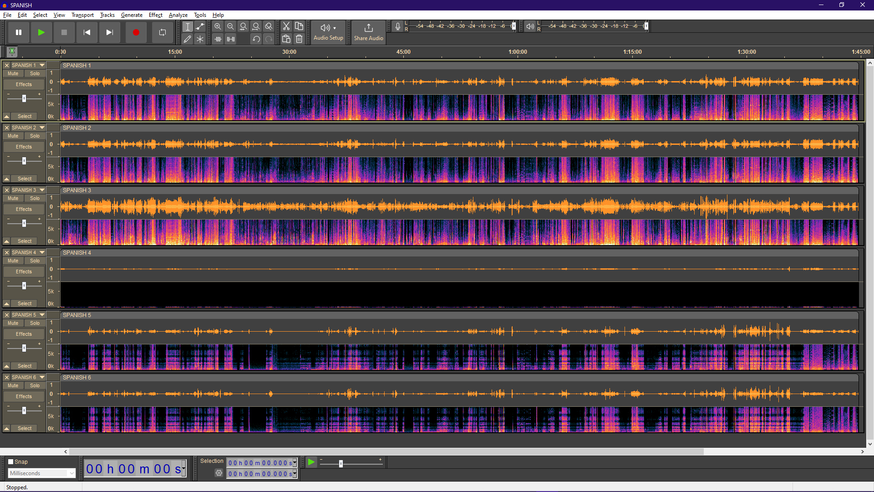This screenshot has width=874, height=492.
Task: Silence audio selection icon
Action: (231, 39)
